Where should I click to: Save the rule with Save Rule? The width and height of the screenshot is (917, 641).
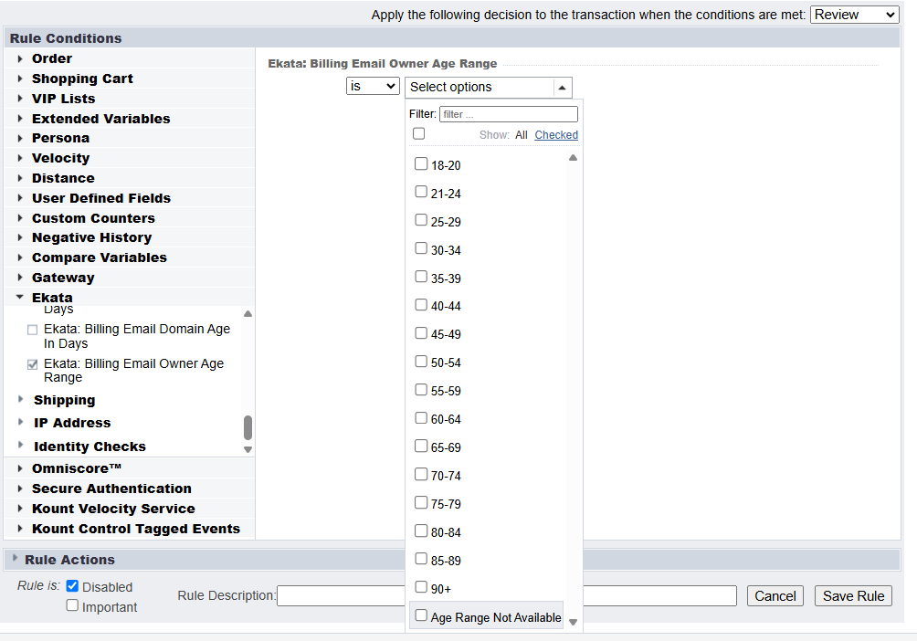point(853,596)
